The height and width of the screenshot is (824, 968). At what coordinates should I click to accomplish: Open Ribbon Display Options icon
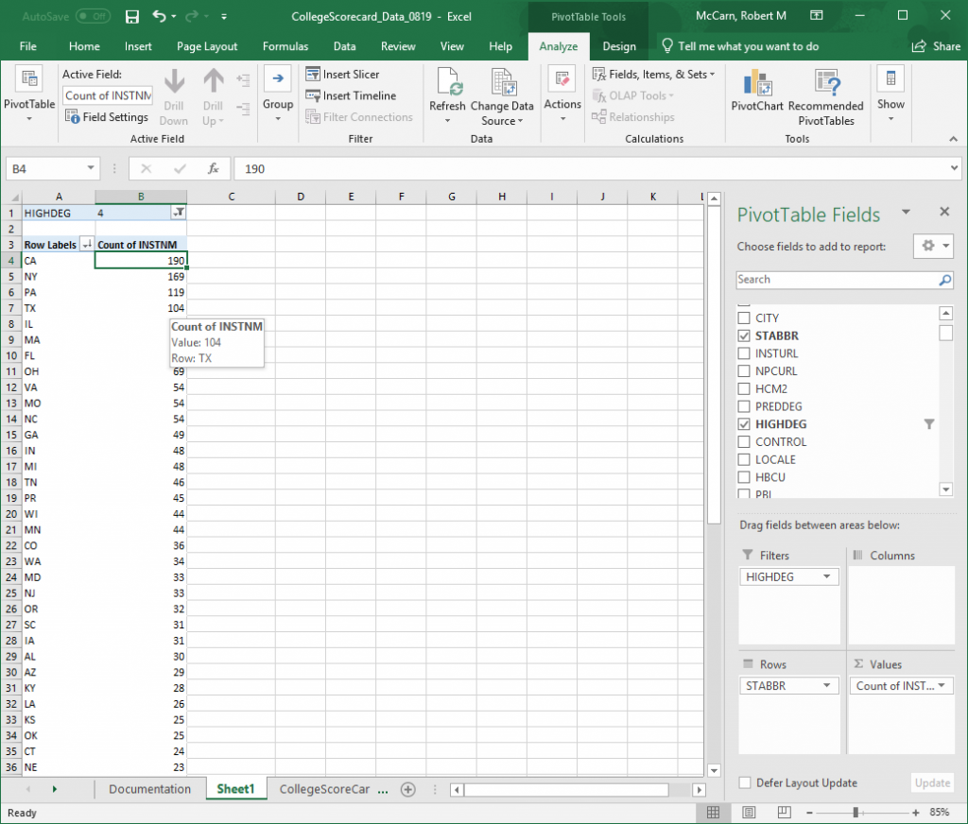point(817,16)
